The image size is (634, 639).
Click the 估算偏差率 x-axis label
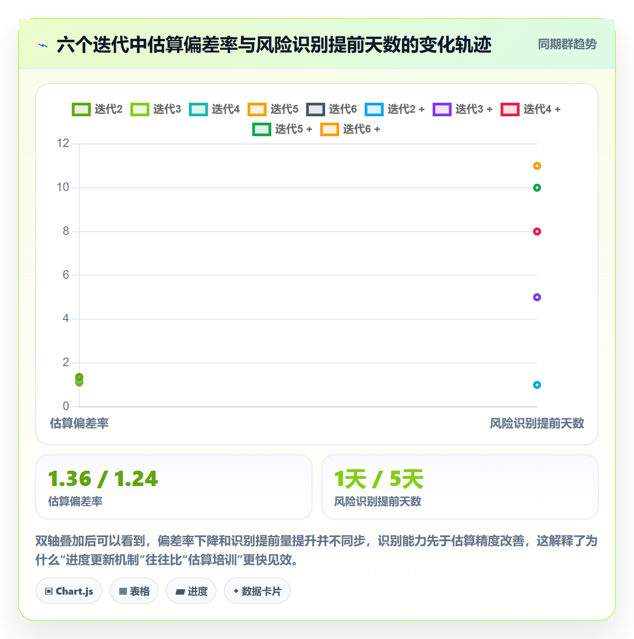(79, 424)
